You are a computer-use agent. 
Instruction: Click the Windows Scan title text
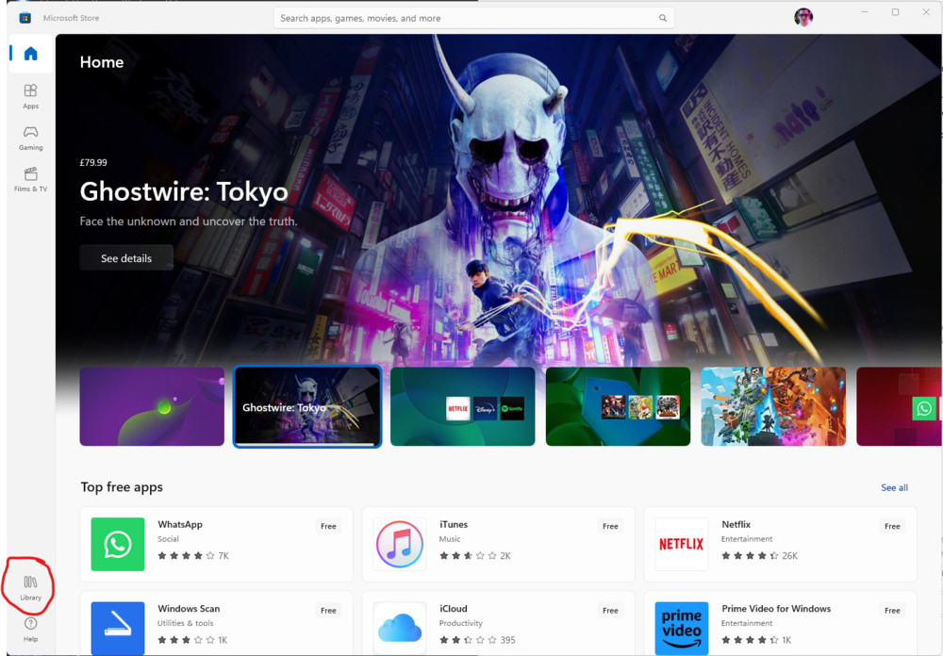pos(189,609)
